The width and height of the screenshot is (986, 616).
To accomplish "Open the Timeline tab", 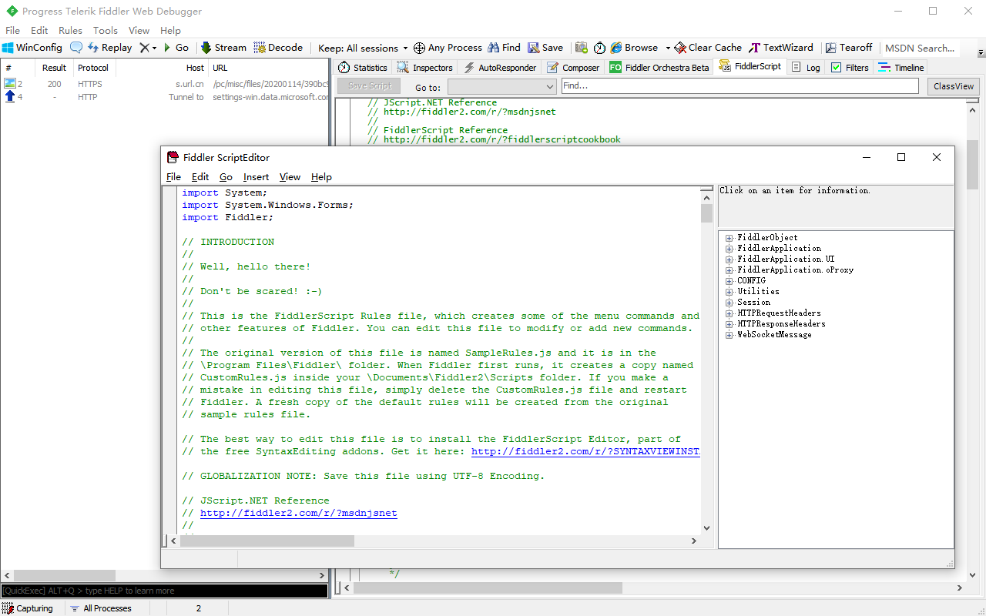I will click(901, 68).
